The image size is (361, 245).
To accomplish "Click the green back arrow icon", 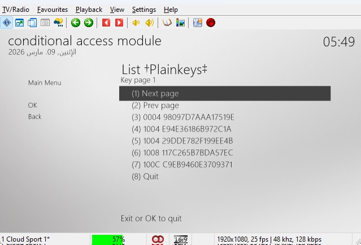I will [x=76, y=23].
